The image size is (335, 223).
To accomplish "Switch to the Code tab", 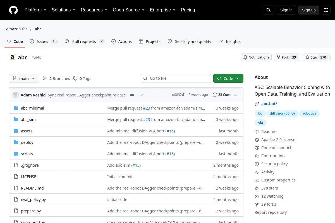I will coord(15,41).
